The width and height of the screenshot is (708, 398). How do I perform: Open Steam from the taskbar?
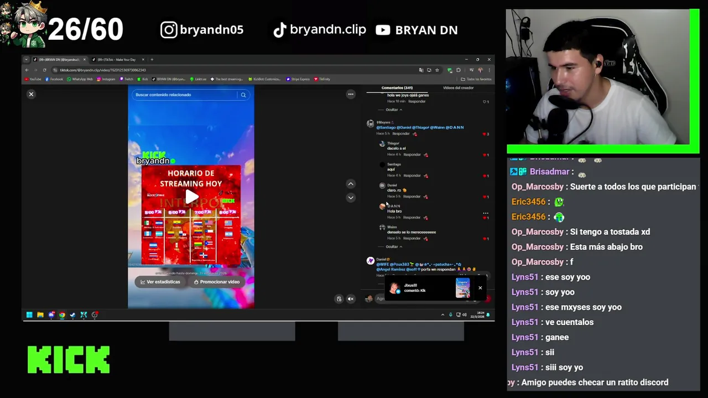click(72, 315)
